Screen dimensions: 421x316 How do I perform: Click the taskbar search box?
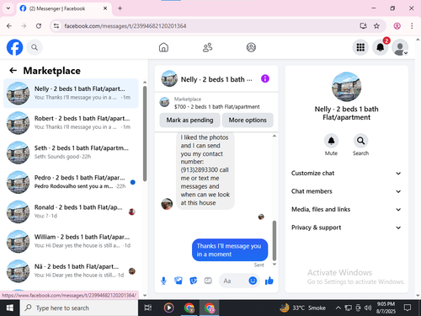[x=79, y=308]
